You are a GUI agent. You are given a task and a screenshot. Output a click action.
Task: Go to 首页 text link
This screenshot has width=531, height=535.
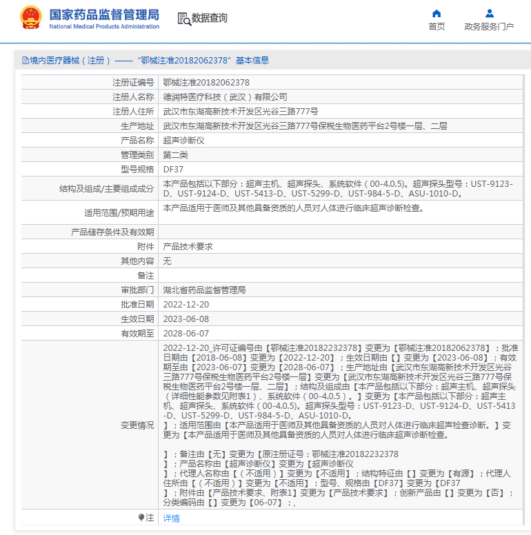[437, 27]
